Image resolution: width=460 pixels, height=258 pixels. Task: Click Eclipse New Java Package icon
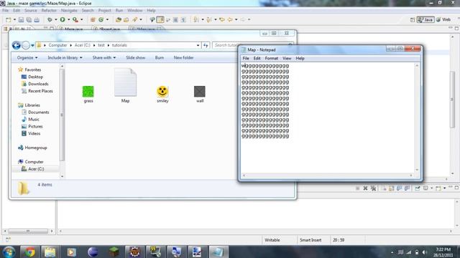93,19
